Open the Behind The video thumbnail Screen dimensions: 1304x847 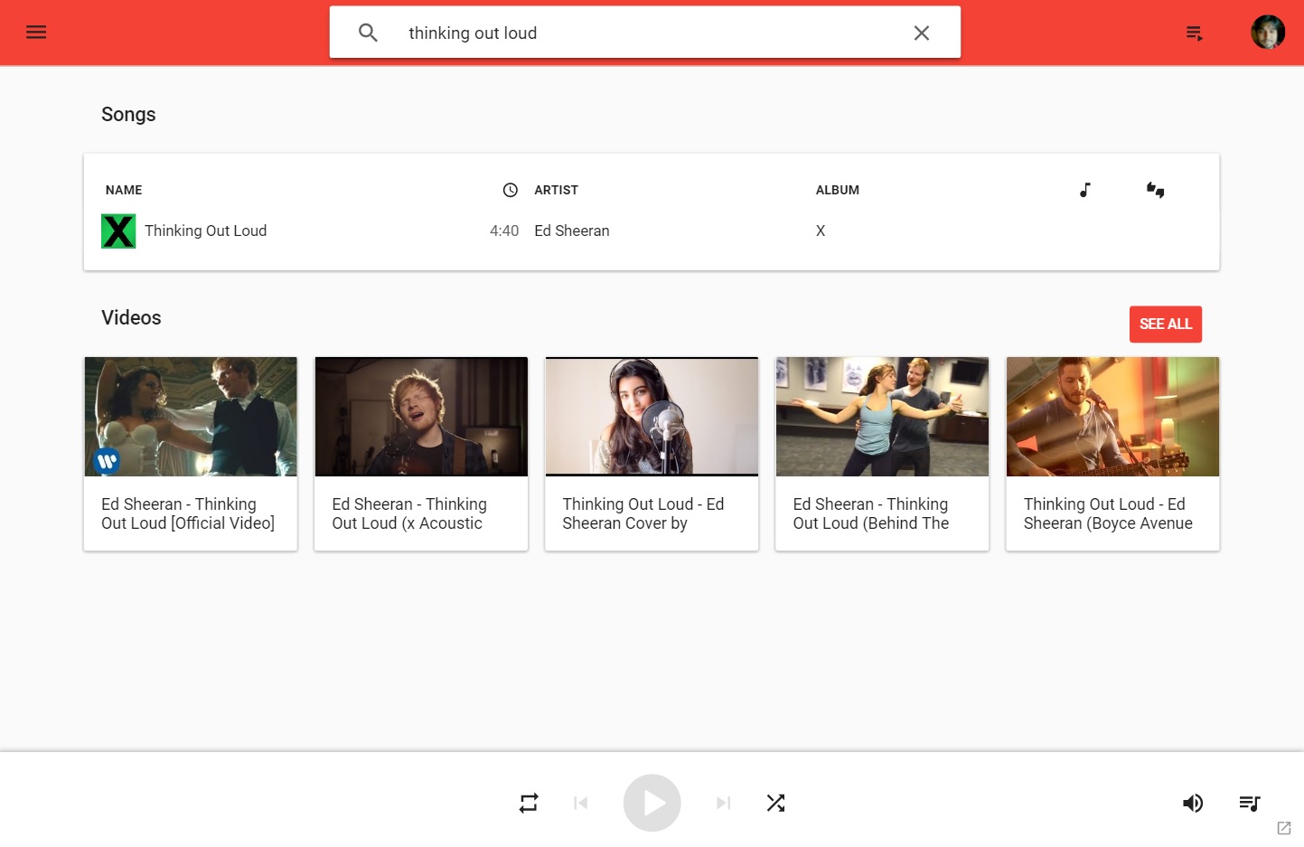coord(882,417)
